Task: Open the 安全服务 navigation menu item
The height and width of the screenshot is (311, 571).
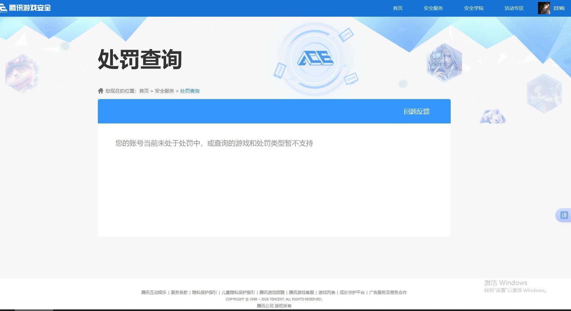Action: click(433, 8)
